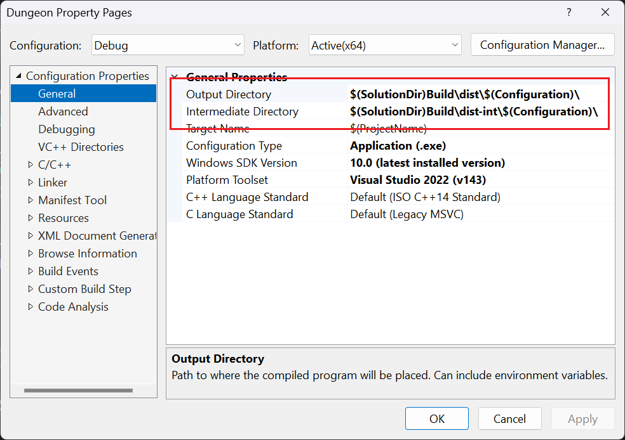
Task: Open the Configuration dropdown
Action: tap(168, 45)
